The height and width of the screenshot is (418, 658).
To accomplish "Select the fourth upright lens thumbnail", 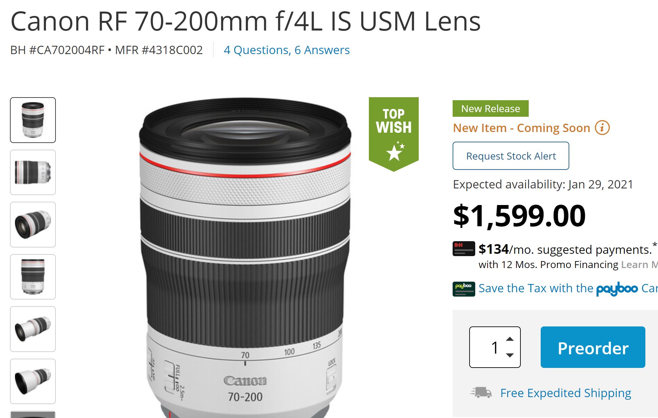I will click(33, 277).
